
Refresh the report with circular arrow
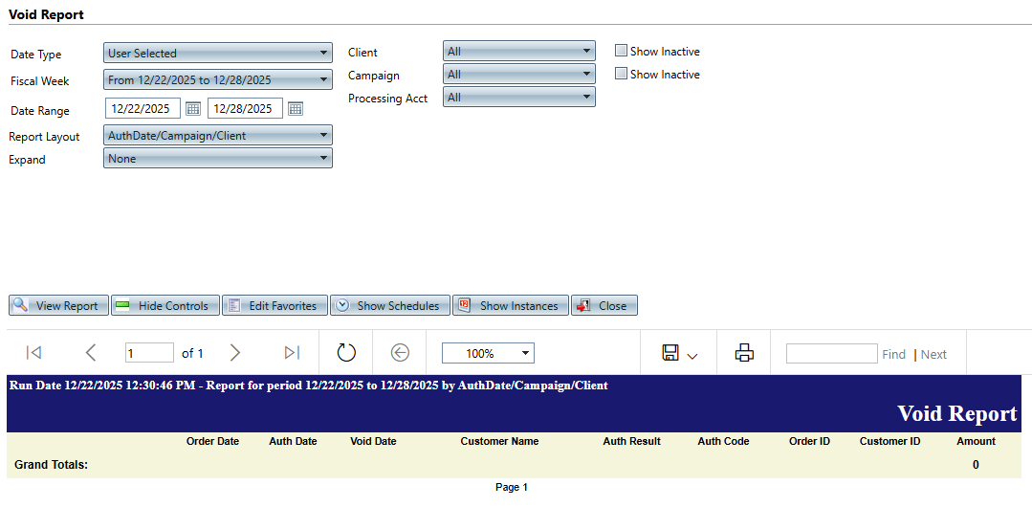coord(346,353)
